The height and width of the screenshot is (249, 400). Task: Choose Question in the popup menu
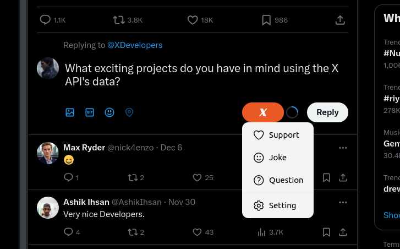(x=277, y=180)
